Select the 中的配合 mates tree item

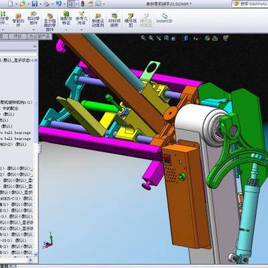coord(9,109)
